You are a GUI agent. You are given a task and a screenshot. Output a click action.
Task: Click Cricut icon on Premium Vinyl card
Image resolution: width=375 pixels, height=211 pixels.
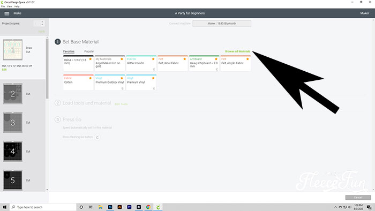point(154,88)
